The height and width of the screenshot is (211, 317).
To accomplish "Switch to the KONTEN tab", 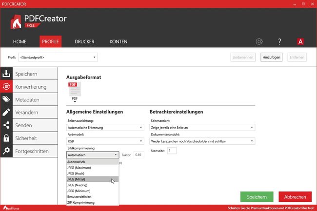I will point(119,41).
